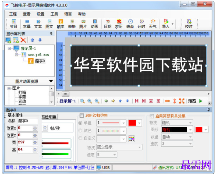Open the background 特技 随机 dropdown

pos(177,123)
